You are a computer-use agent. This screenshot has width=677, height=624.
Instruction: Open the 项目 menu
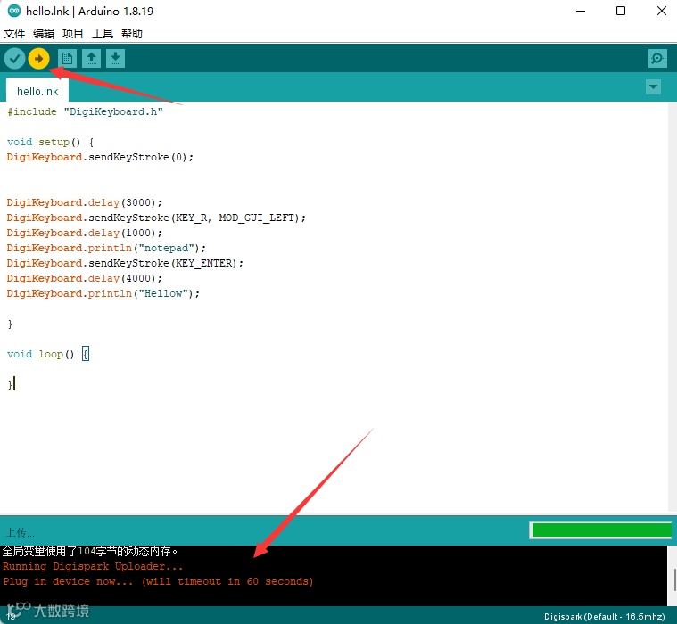pyautogui.click(x=72, y=33)
